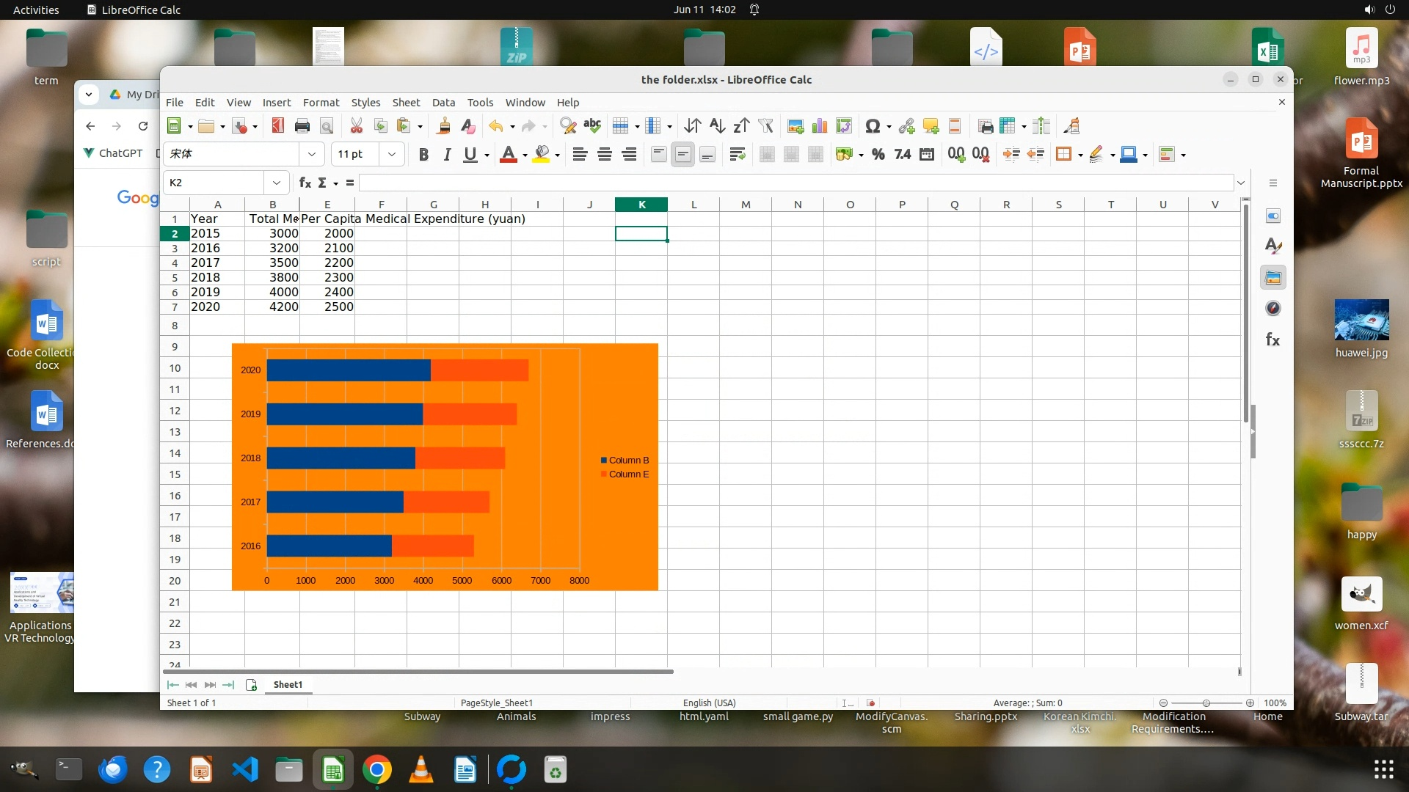The width and height of the screenshot is (1409, 792).
Task: Open the Format menu
Action: [321, 103]
